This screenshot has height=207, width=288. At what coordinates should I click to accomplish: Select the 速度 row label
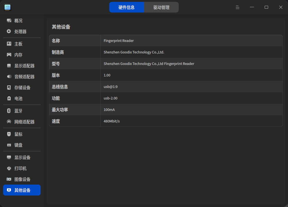tap(56, 121)
